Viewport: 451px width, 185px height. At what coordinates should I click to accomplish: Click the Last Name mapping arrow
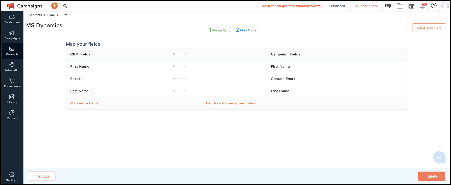tap(179, 91)
